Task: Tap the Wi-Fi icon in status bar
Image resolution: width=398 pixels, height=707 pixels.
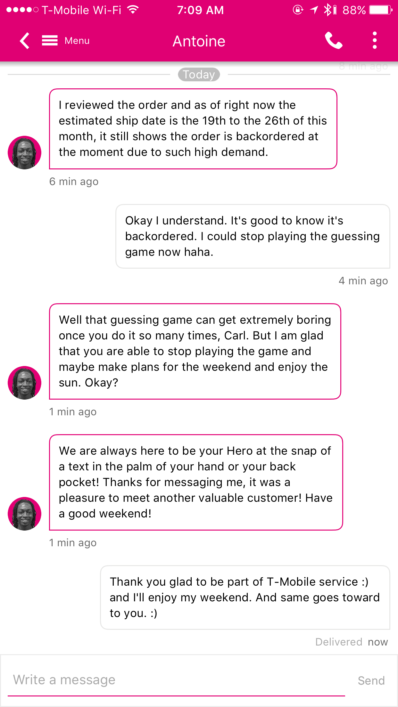Action: [133, 9]
